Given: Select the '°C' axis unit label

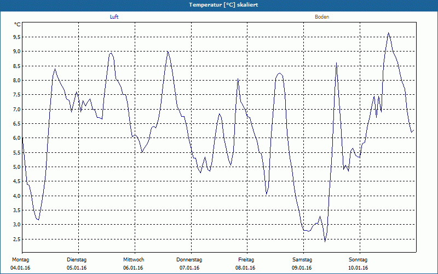Looking at the screenshot, I should pyautogui.click(x=18, y=25).
